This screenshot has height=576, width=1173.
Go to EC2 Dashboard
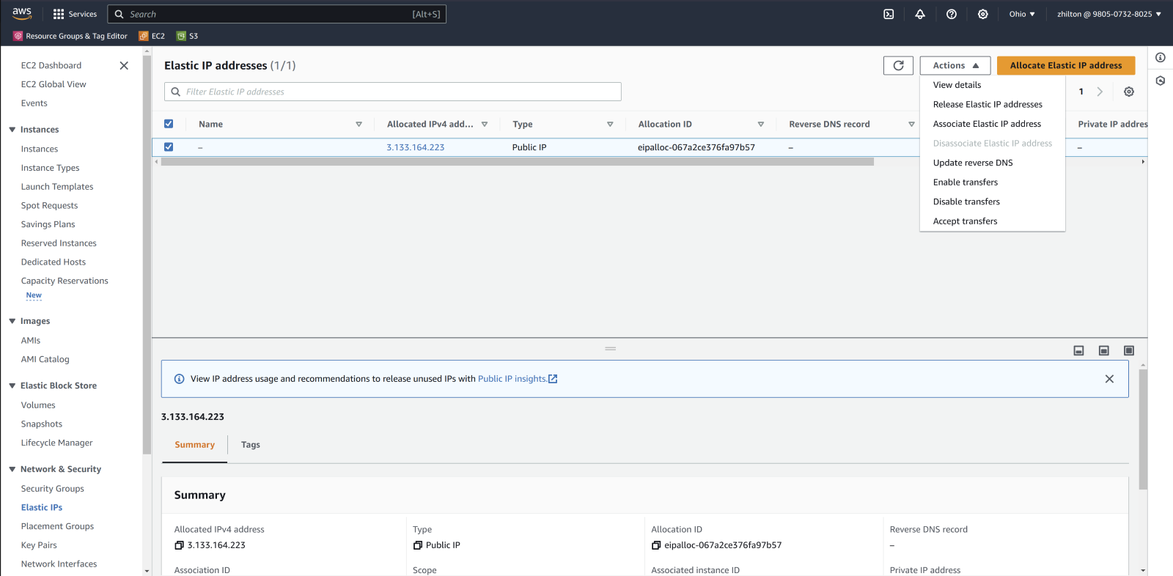click(51, 65)
